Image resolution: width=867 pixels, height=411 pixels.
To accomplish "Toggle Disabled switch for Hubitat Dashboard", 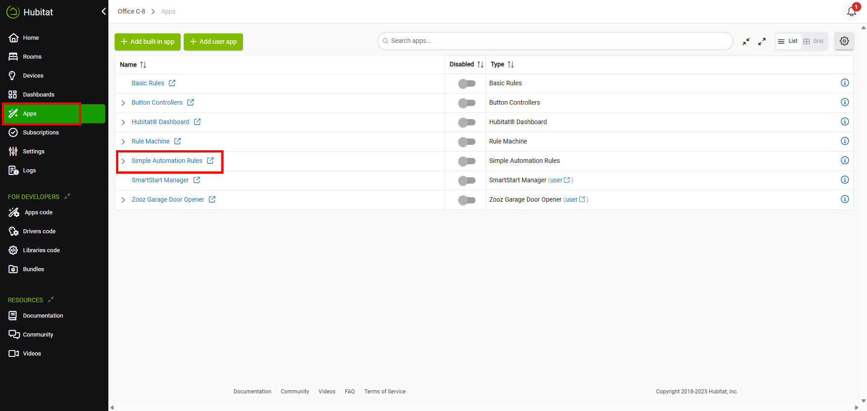I will point(467,122).
